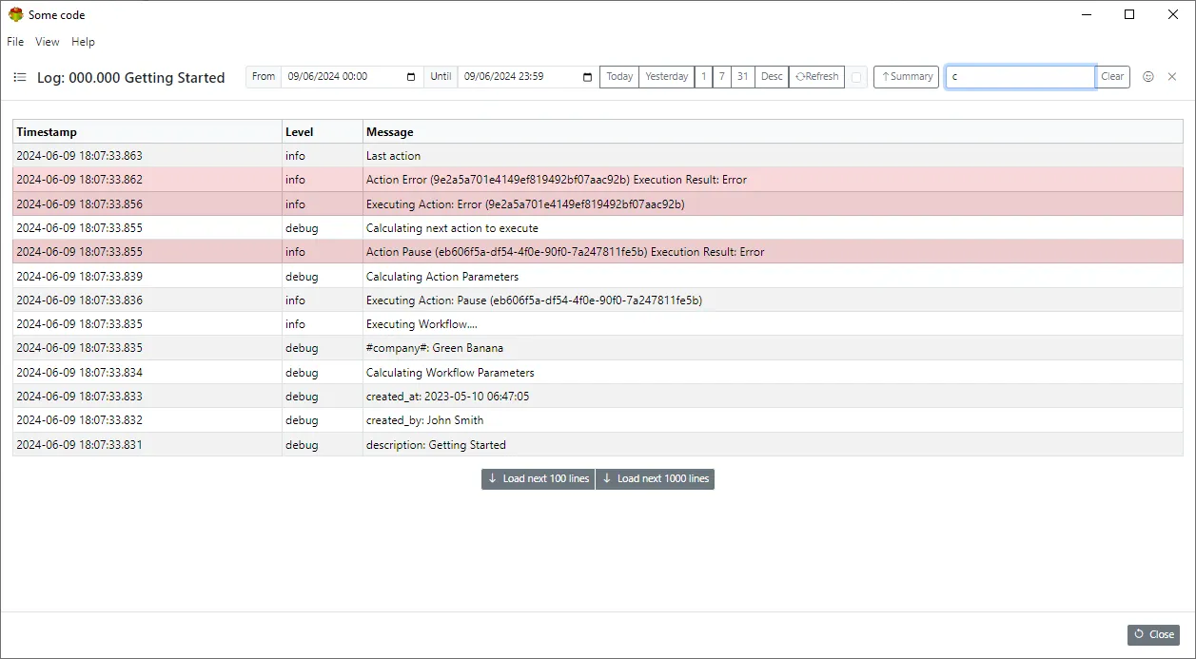Screen dimensions: 1196x659
Task: Open the File menu
Action: [x=14, y=41]
